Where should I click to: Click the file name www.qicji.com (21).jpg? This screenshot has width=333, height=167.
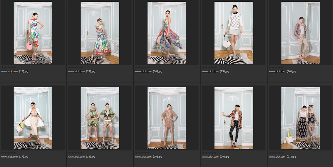(282, 157)
